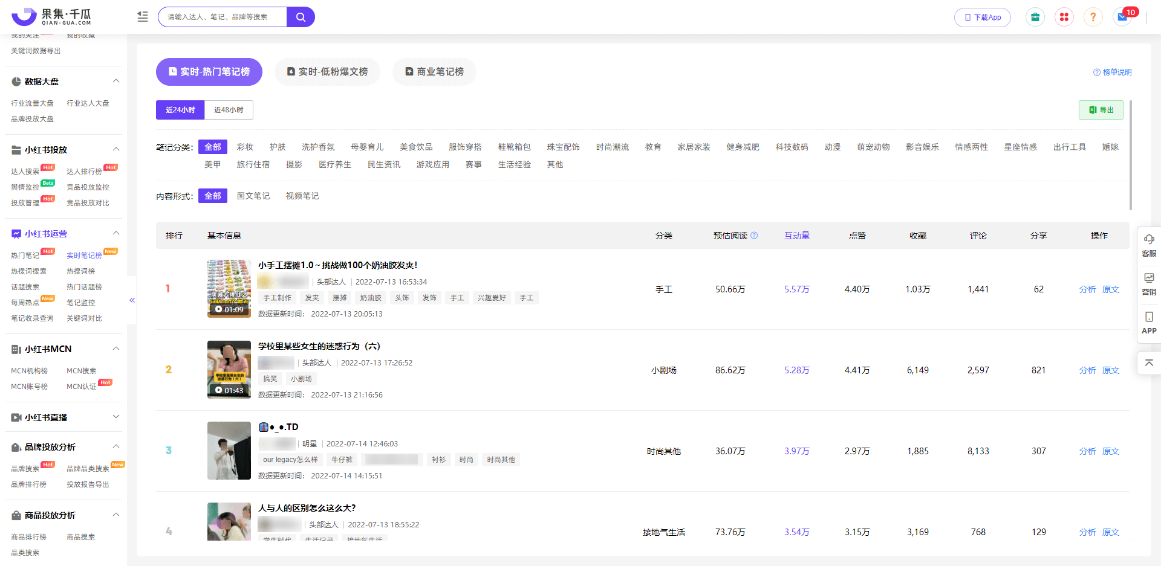The width and height of the screenshot is (1161, 566).
Task: Open the green briefcase icon
Action: click(1035, 17)
